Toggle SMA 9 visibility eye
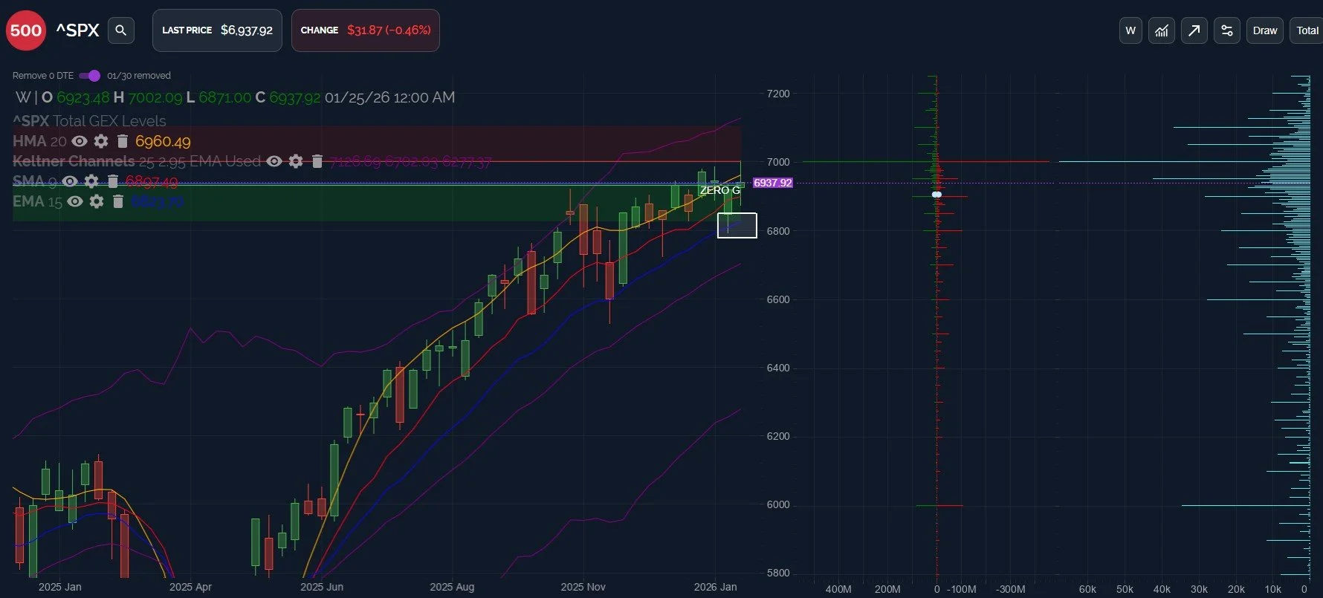This screenshot has width=1323, height=598. tap(70, 181)
